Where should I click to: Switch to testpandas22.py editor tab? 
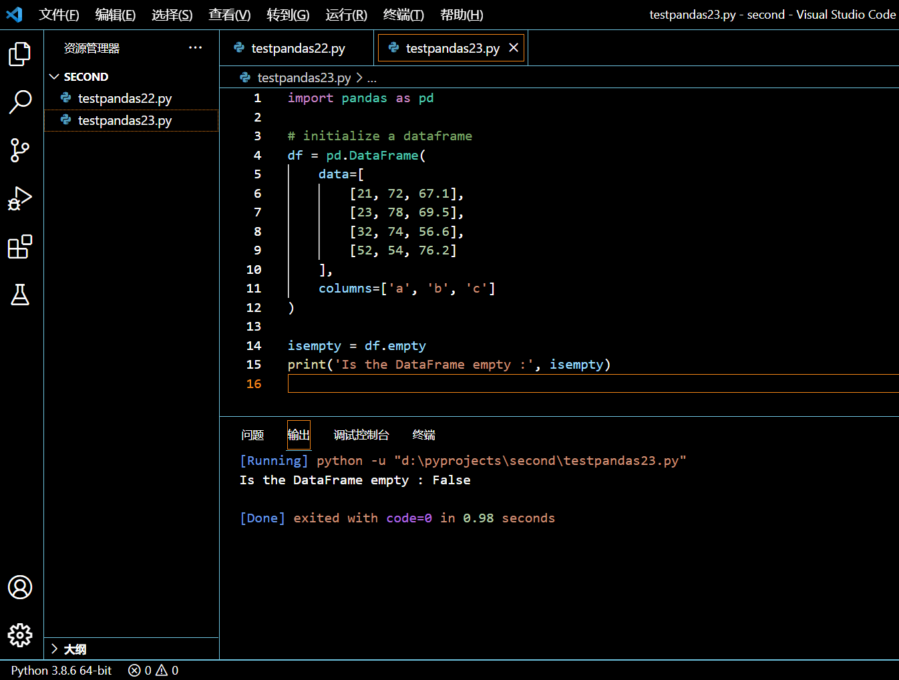pos(297,48)
